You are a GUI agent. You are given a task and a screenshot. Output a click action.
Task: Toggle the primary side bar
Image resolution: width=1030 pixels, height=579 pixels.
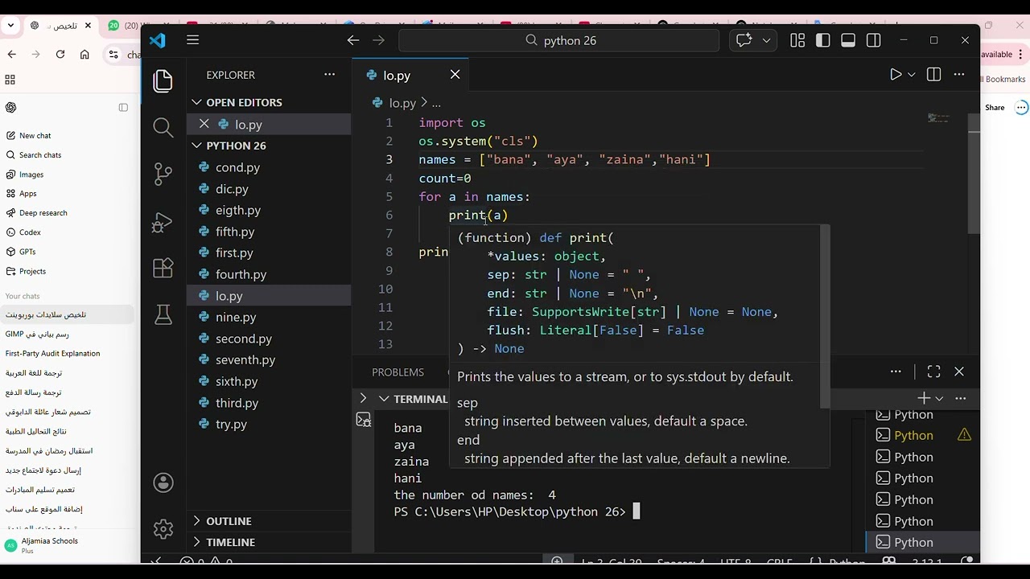(x=822, y=40)
